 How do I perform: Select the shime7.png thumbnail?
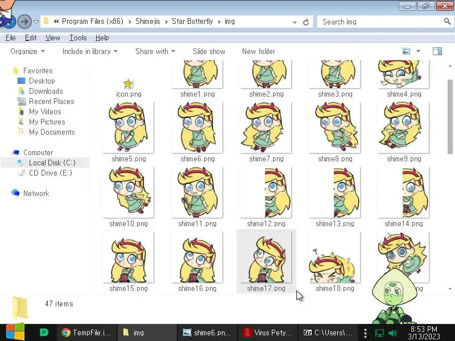click(266, 127)
